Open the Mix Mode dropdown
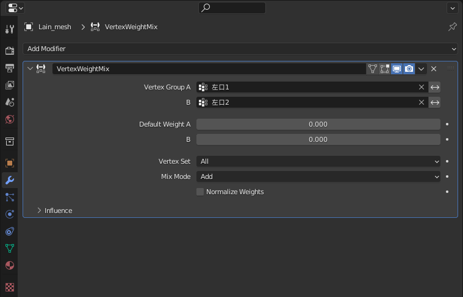The image size is (463, 297). click(x=318, y=176)
